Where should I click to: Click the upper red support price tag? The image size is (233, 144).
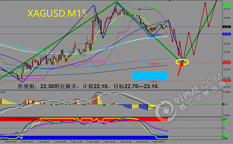coord(226,63)
